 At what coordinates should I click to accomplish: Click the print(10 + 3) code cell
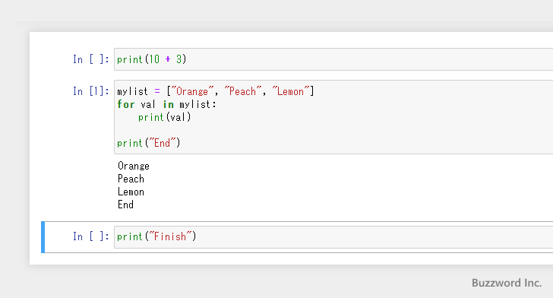point(333,59)
